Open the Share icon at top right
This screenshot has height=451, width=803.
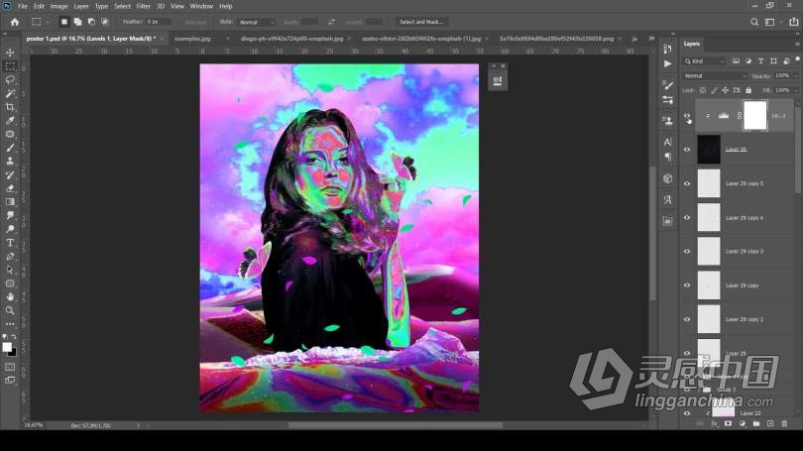point(794,22)
